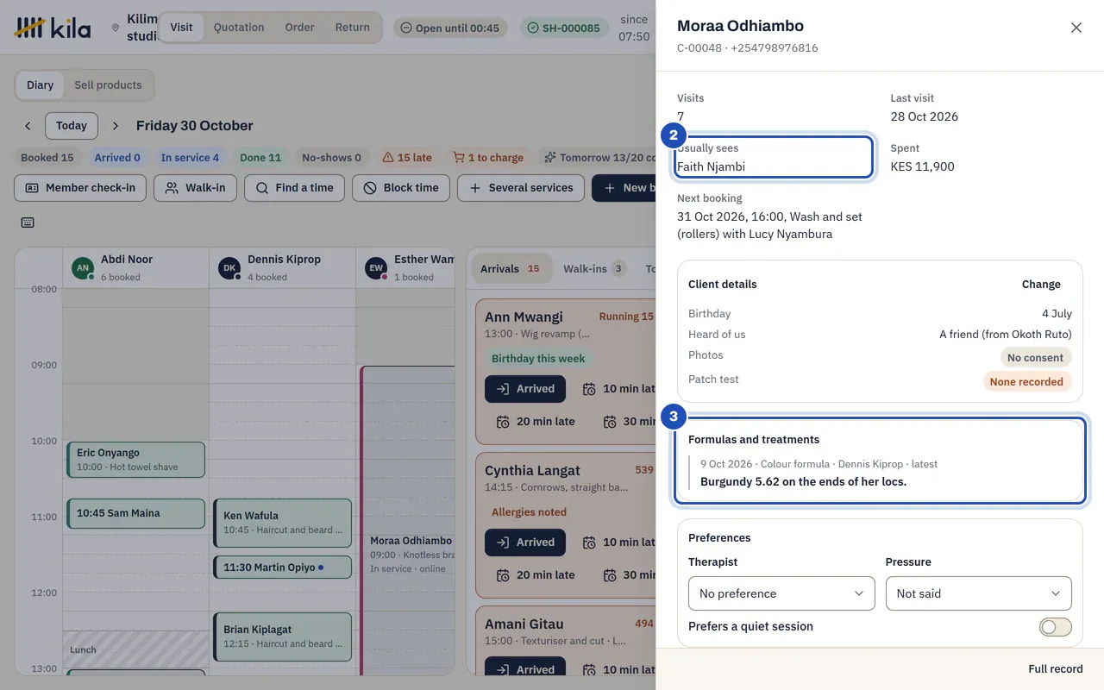Toggle Prefers a quiet session switch

(1056, 627)
